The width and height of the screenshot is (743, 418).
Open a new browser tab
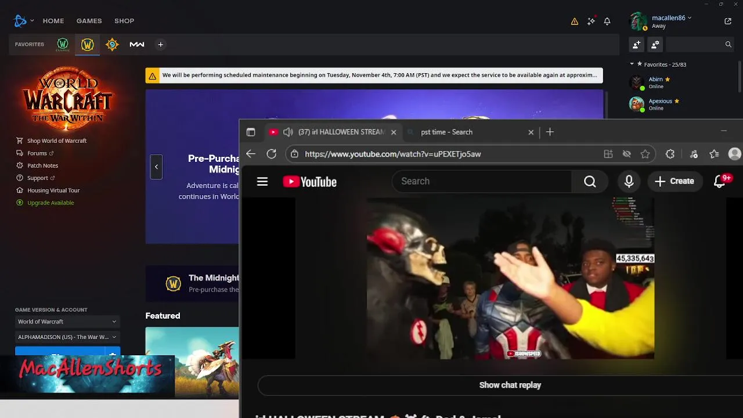[550, 132]
